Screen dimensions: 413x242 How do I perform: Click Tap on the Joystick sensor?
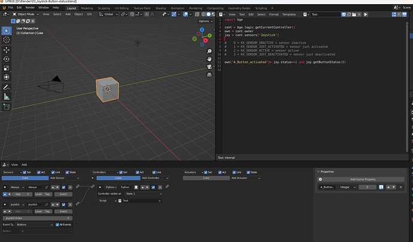(47, 212)
